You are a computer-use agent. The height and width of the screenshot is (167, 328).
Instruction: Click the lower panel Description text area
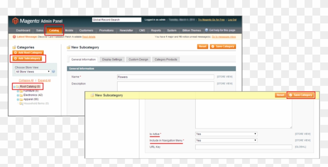point(244,114)
